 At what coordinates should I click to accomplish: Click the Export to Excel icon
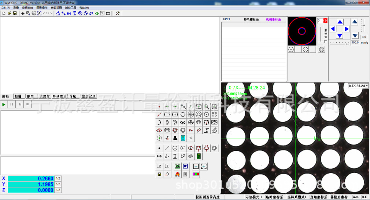(177, 166)
